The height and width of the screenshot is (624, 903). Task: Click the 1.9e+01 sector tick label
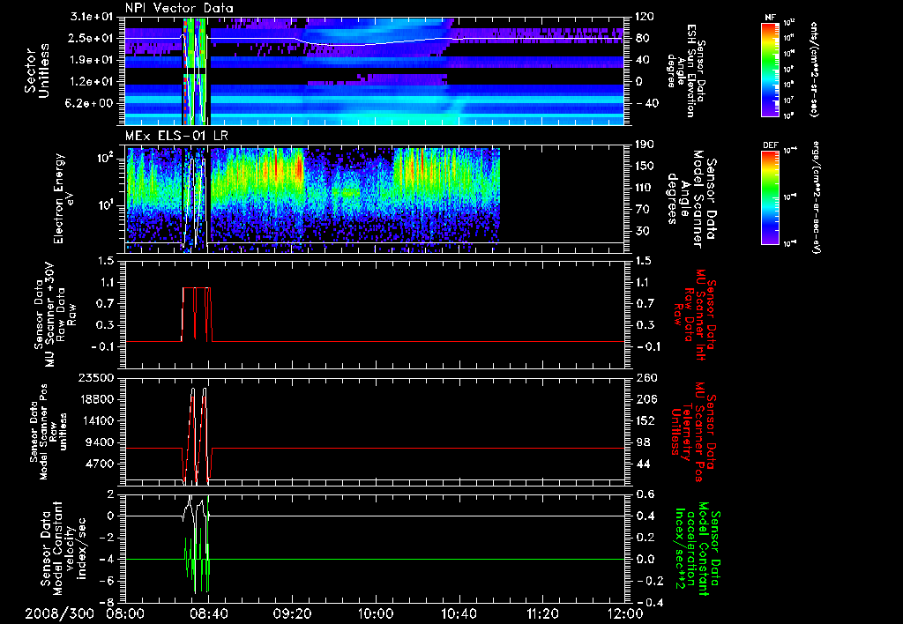point(92,60)
